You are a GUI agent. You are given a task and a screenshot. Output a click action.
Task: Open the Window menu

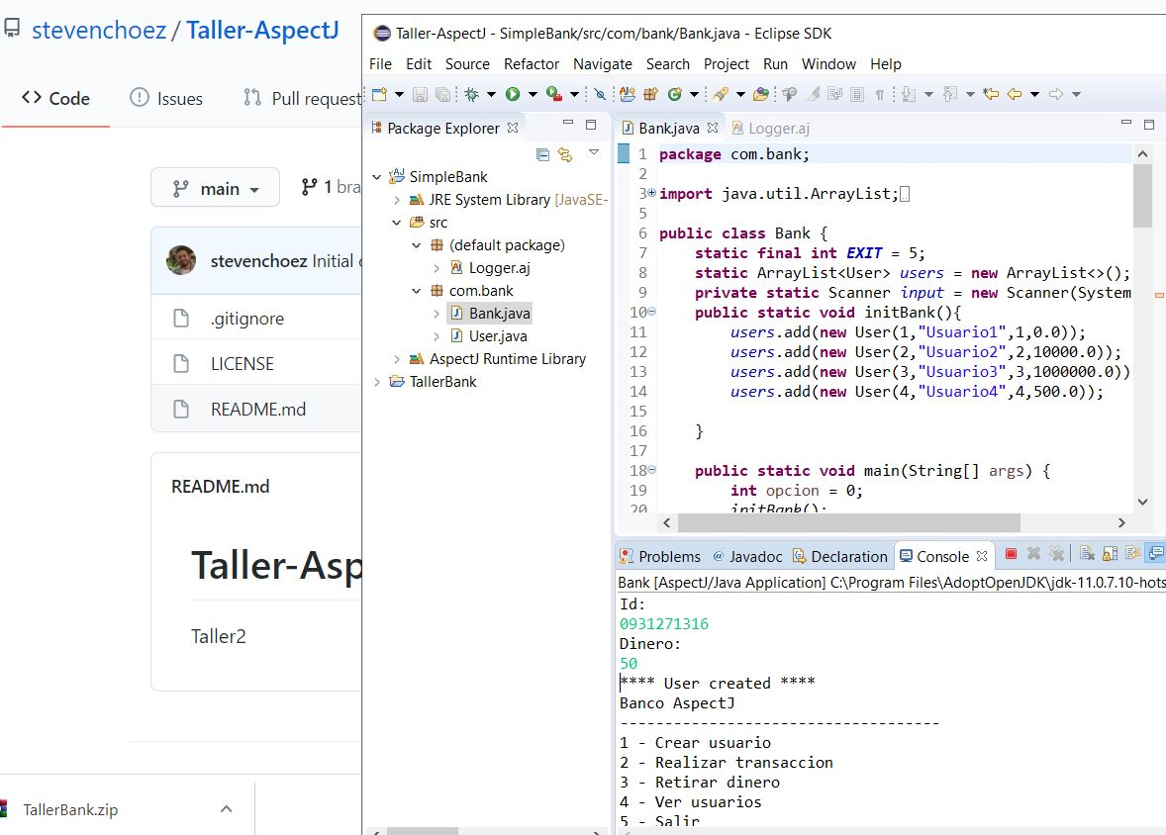[x=828, y=64]
